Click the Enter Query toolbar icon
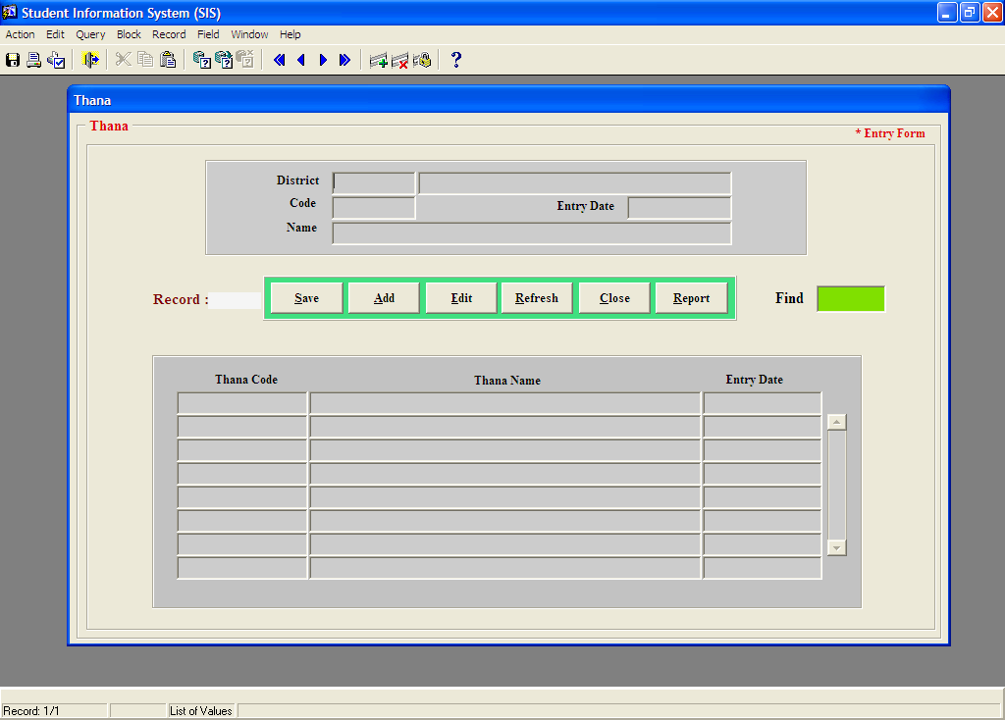The width and height of the screenshot is (1005, 720). (202, 60)
